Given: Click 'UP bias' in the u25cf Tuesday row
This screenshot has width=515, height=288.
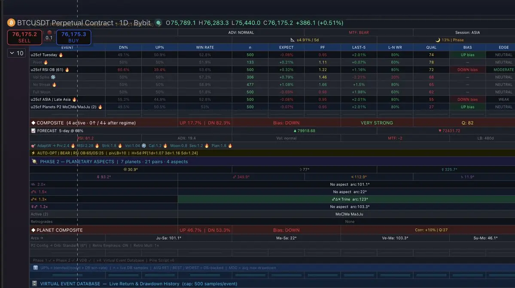Looking at the screenshot, I should pyautogui.click(x=467, y=55).
